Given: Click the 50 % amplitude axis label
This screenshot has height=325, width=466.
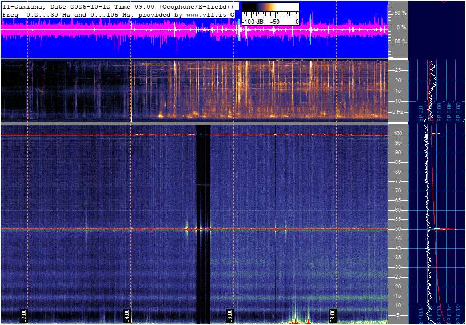Looking at the screenshot, I should pyautogui.click(x=400, y=13).
